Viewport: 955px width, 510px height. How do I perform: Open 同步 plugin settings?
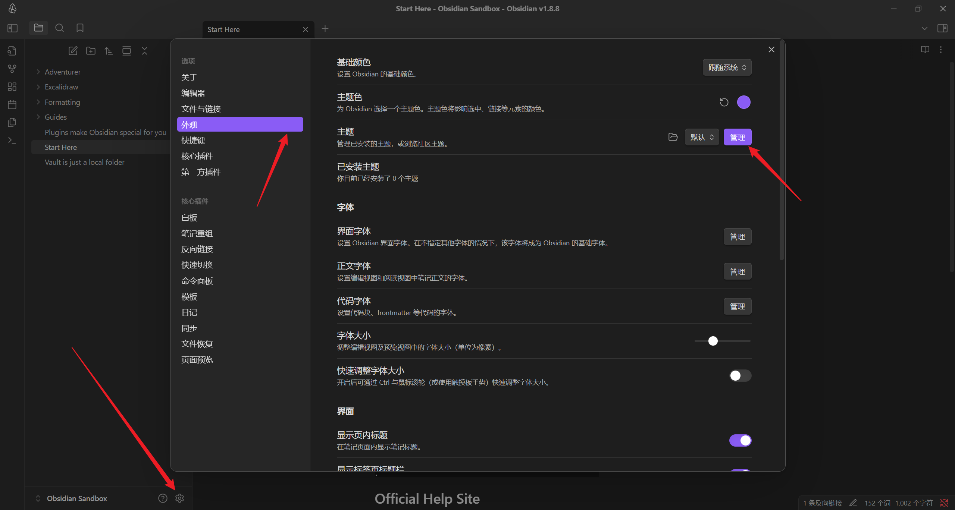pyautogui.click(x=240, y=328)
